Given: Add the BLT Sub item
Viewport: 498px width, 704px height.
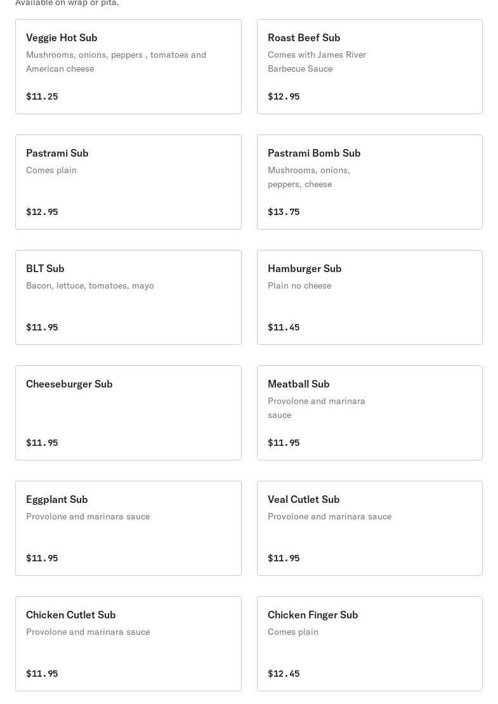Looking at the screenshot, I should coord(128,297).
